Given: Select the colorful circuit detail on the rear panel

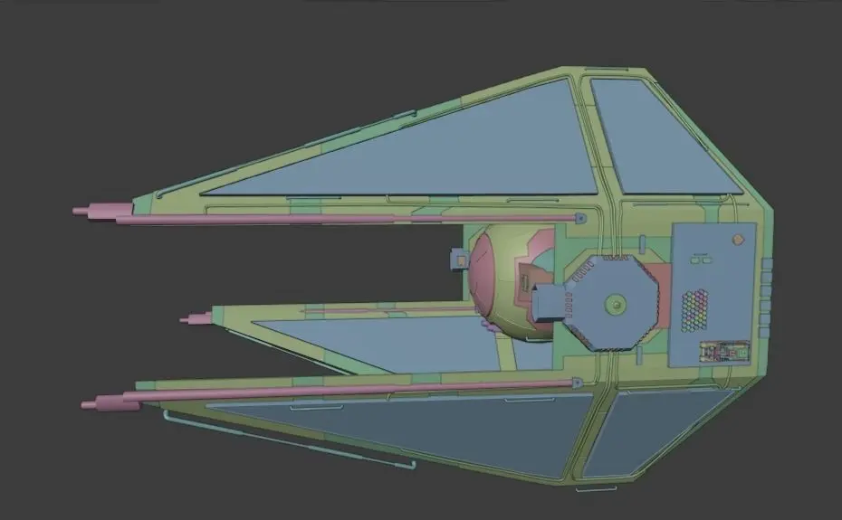Looking at the screenshot, I should coord(724,351).
